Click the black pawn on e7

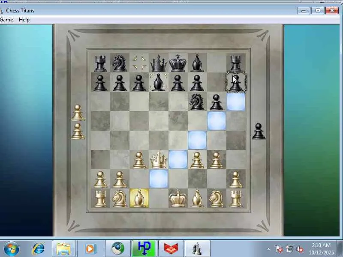coord(178,83)
